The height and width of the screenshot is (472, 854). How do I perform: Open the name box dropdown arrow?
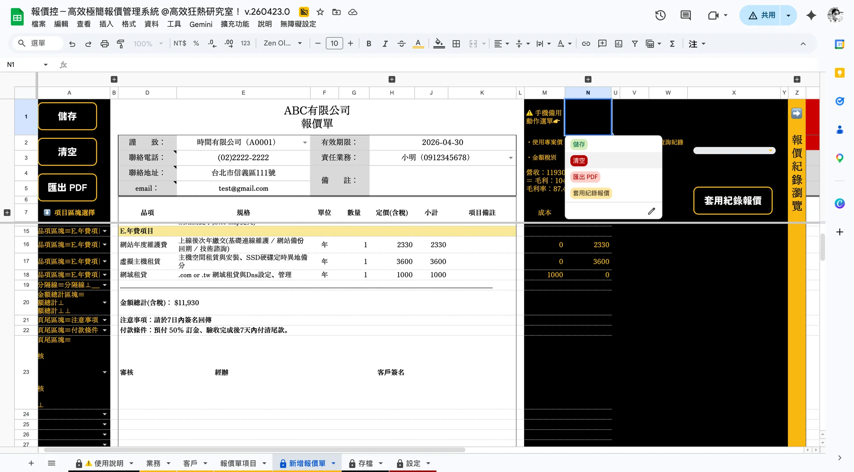pyautogui.click(x=46, y=64)
